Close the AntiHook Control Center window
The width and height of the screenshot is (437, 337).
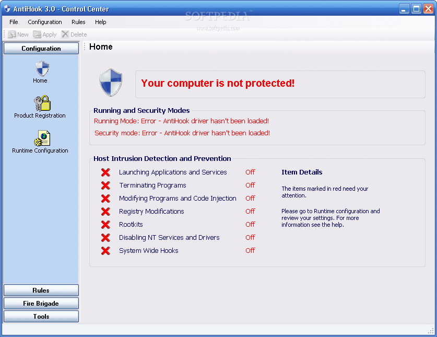coord(428,9)
